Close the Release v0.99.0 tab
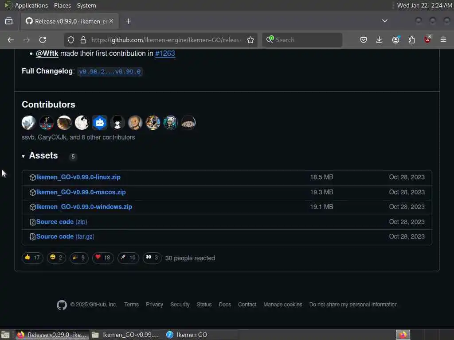Viewport: 454px width, 340px height. click(x=111, y=21)
